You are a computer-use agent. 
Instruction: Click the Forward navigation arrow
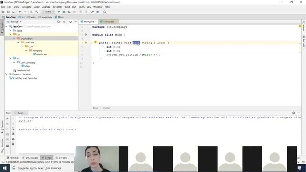point(25,12)
